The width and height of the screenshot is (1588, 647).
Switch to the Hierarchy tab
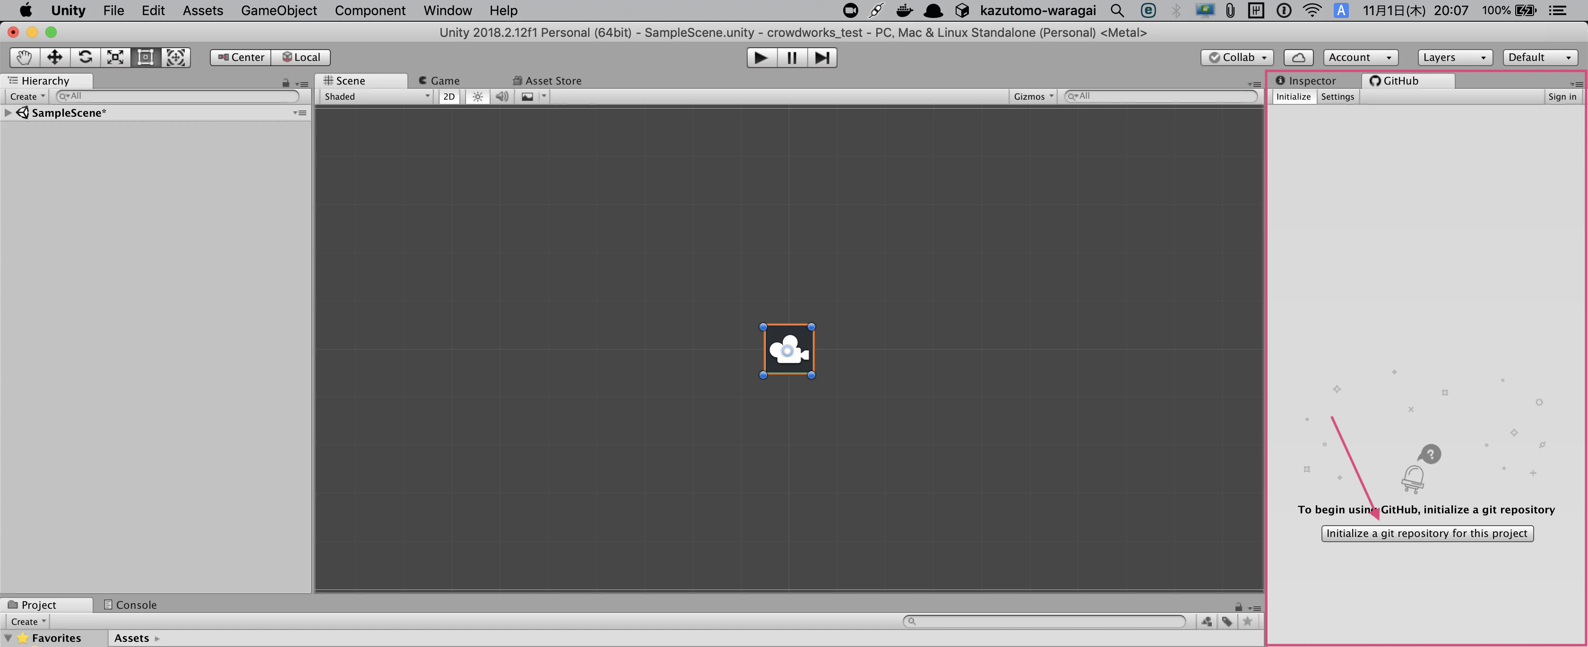tap(46, 81)
